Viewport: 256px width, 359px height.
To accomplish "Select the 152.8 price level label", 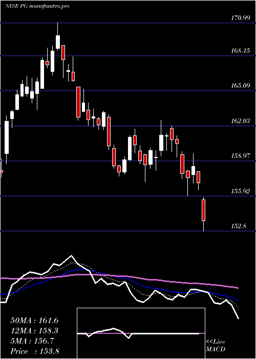I will (239, 226).
